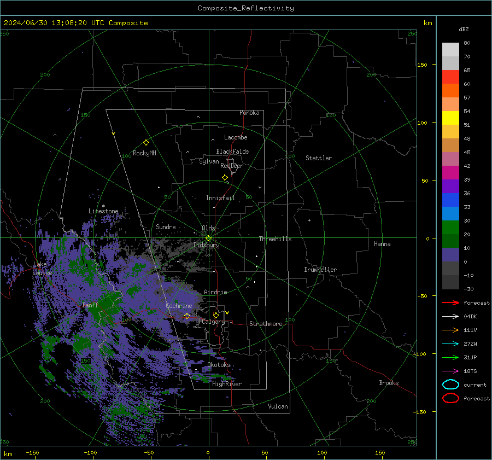
Task: Click the HighRiver city label
Action: (x=227, y=384)
